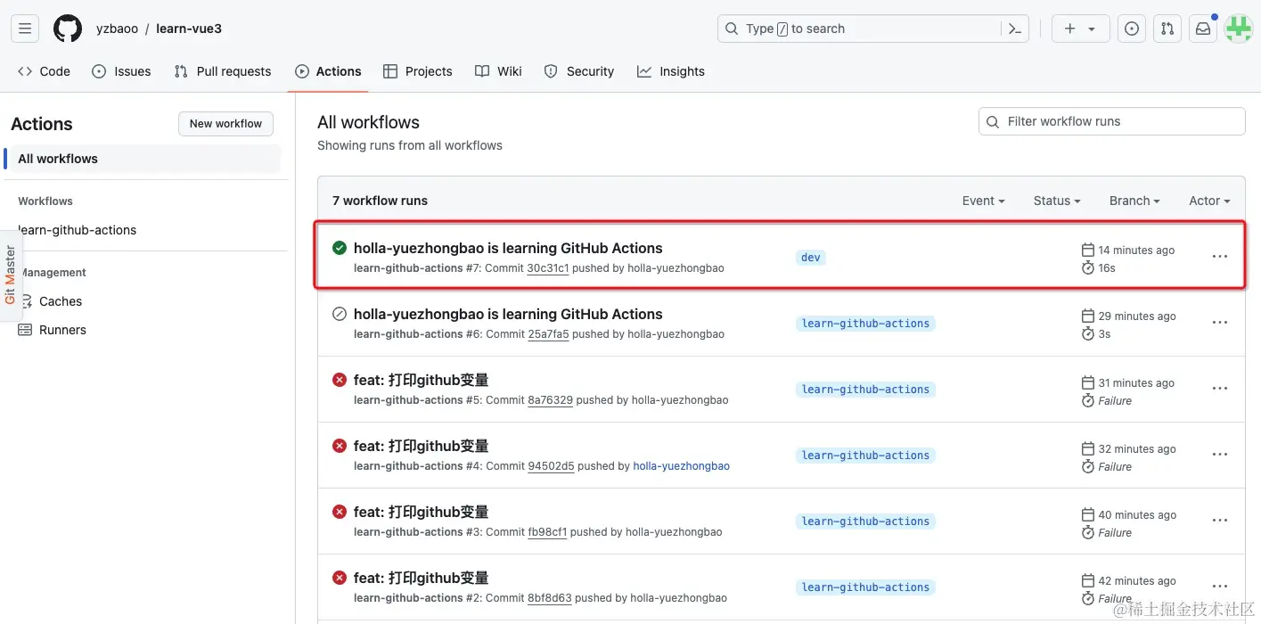
Task: Open the more options menu for run #4
Action: [1220, 455]
